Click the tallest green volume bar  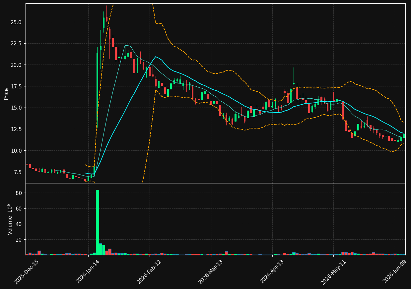coord(98,222)
